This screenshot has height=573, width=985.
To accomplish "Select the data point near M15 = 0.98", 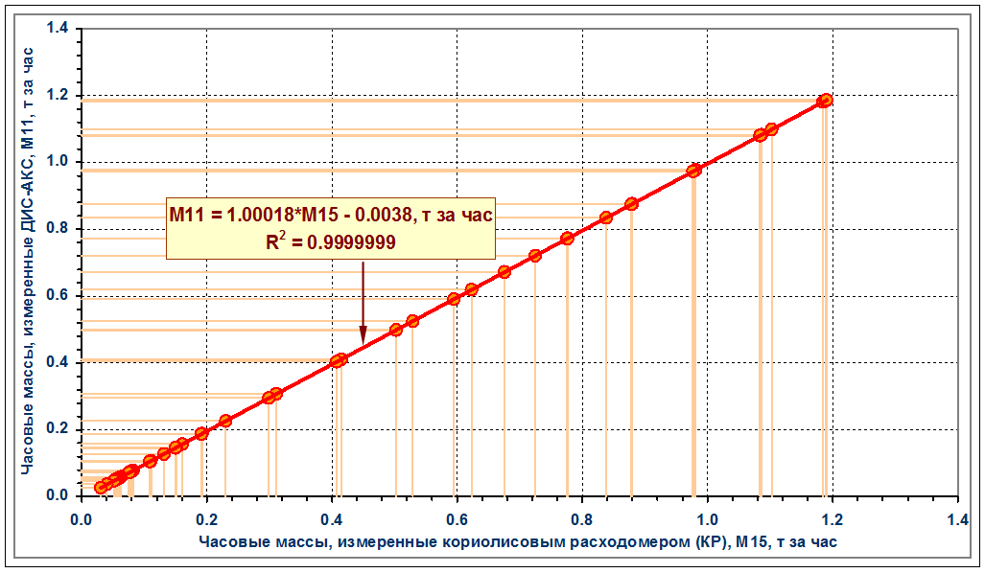I will [693, 171].
